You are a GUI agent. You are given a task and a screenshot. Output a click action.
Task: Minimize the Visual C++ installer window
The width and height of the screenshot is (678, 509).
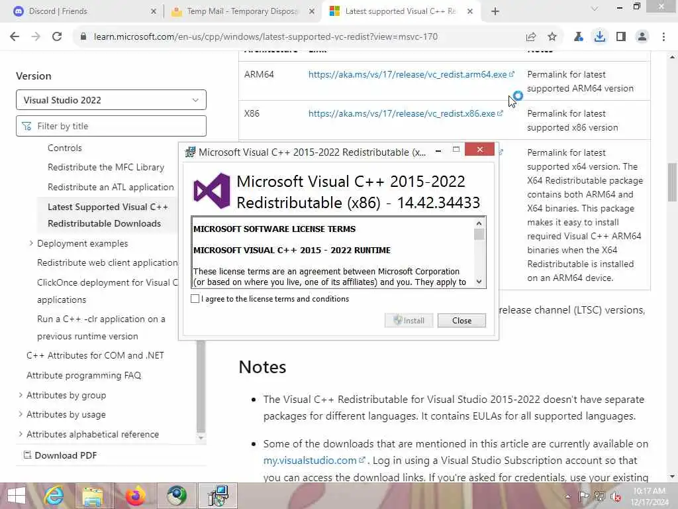[x=438, y=150]
